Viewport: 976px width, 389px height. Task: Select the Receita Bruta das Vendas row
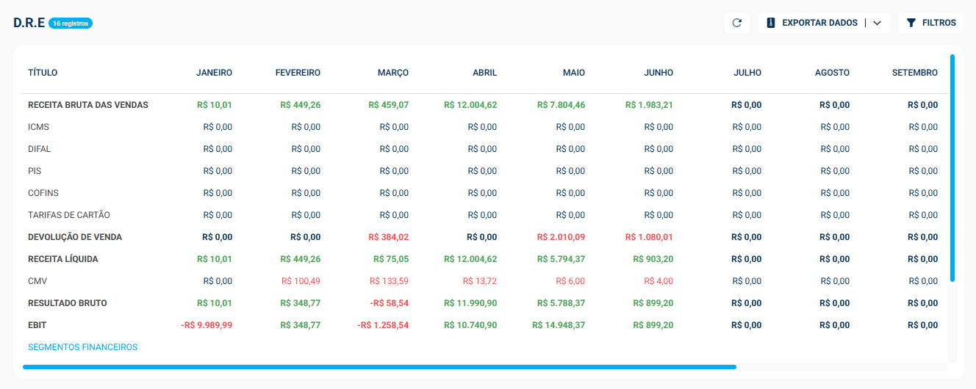click(x=483, y=105)
